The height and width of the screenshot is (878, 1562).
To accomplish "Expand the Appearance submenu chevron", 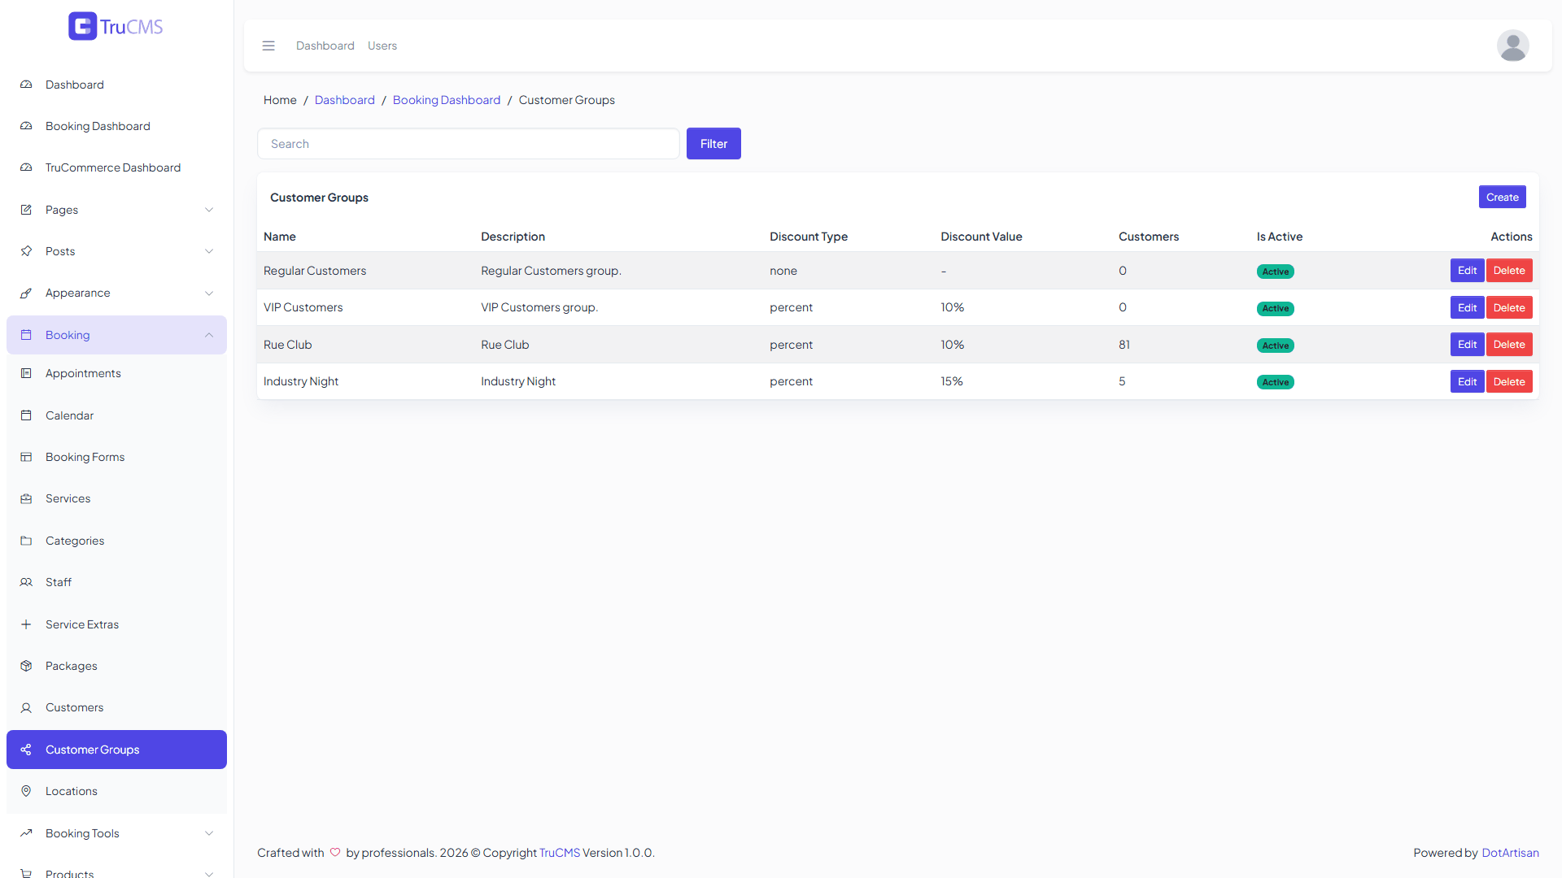I will [x=209, y=293].
